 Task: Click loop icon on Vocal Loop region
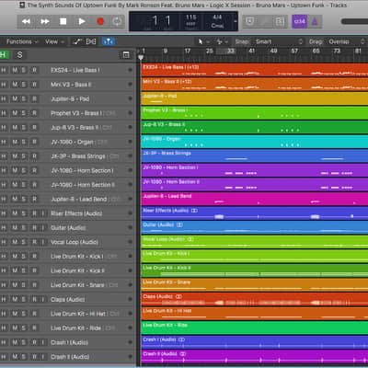(190, 239)
